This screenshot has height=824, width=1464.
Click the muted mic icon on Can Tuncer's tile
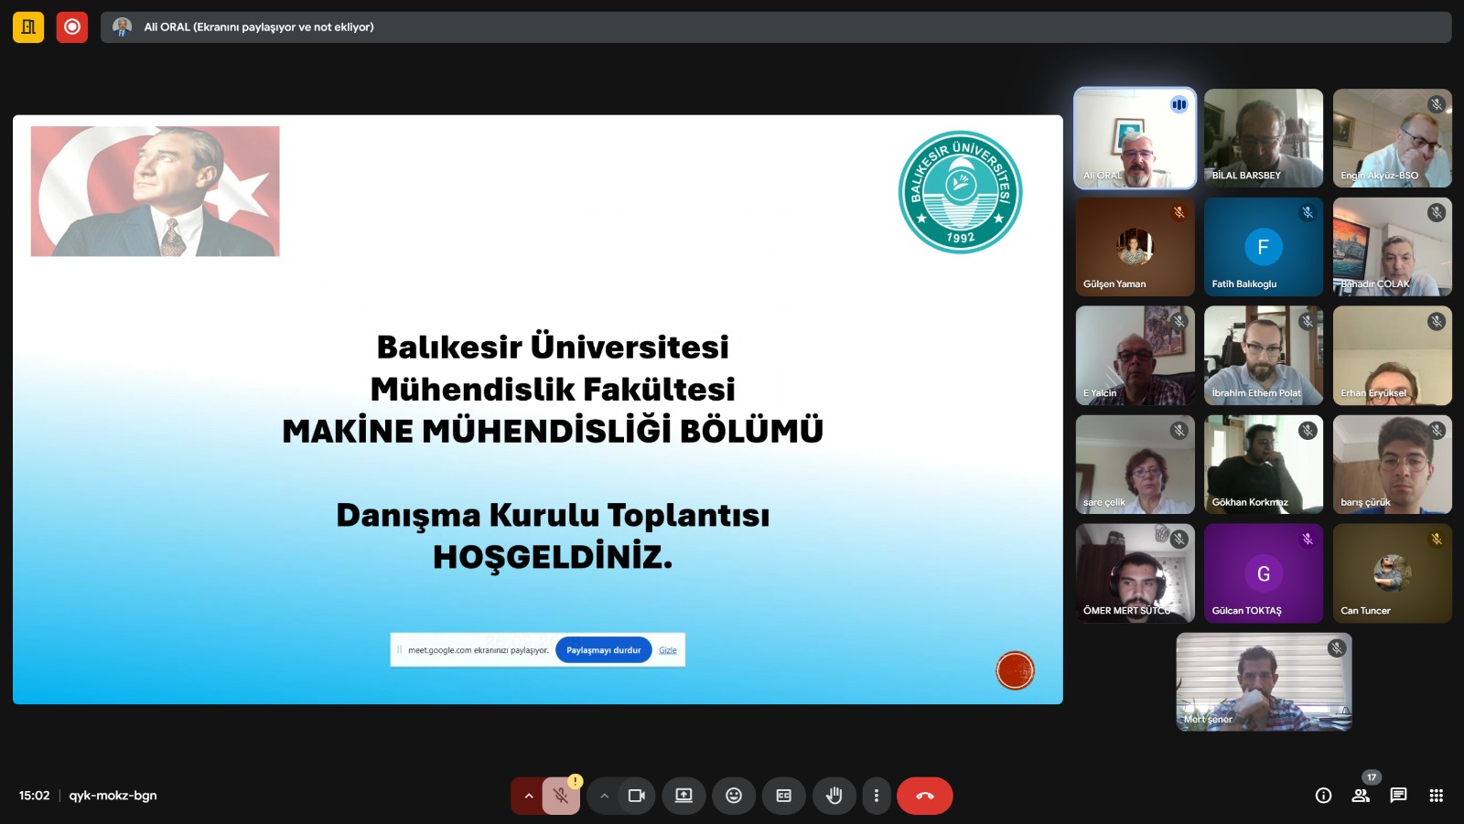(1437, 539)
